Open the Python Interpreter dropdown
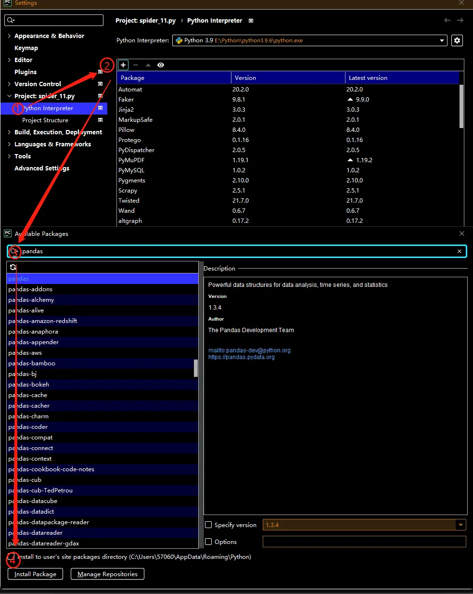This screenshot has width=473, height=594. point(309,40)
